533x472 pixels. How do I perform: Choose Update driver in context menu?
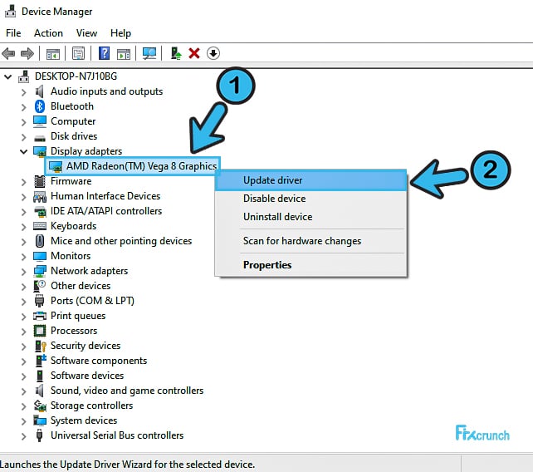(311, 180)
